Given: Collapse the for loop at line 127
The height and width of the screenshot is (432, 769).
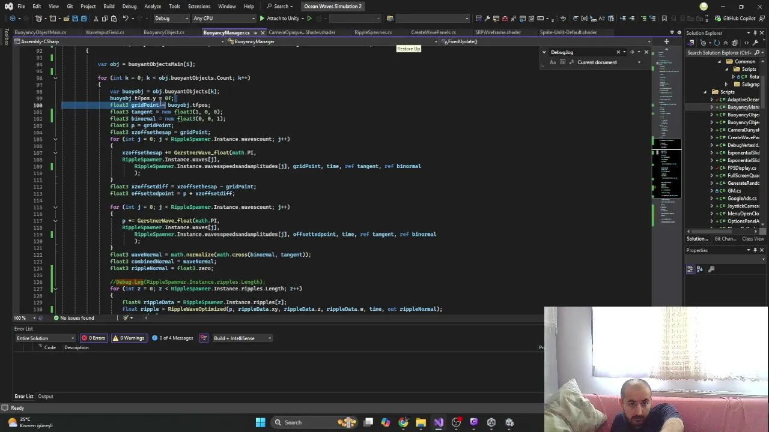Looking at the screenshot, I should (55, 289).
